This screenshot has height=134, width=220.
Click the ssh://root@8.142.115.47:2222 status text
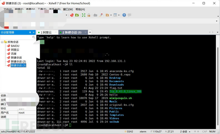click(18, 132)
